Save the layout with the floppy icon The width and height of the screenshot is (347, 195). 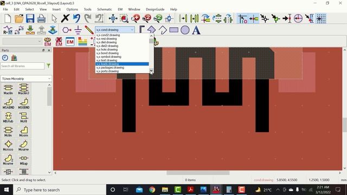pos(30,18)
